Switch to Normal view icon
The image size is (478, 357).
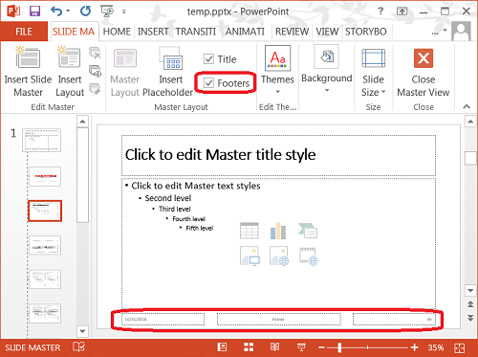coord(222,347)
